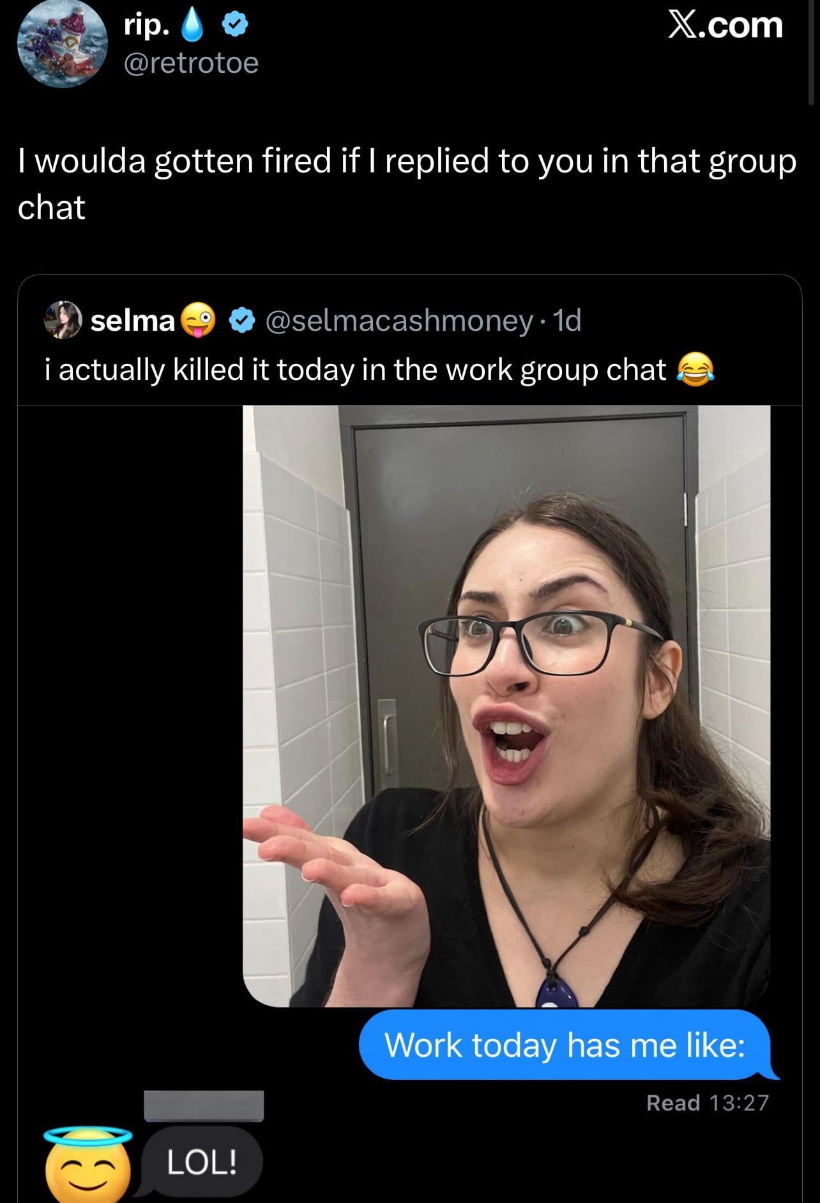Click the rip. display name
Image resolution: width=820 pixels, height=1203 pixels.
(147, 25)
